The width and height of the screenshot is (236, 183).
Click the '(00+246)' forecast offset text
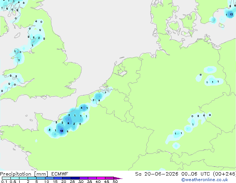click(x=224, y=174)
